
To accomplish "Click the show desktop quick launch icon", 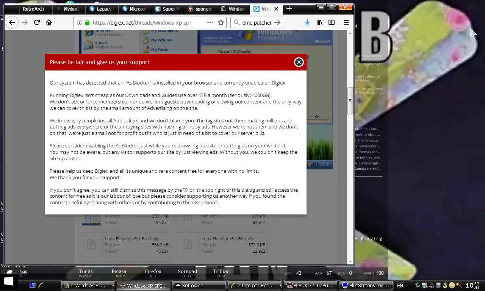I will click(x=33, y=285).
